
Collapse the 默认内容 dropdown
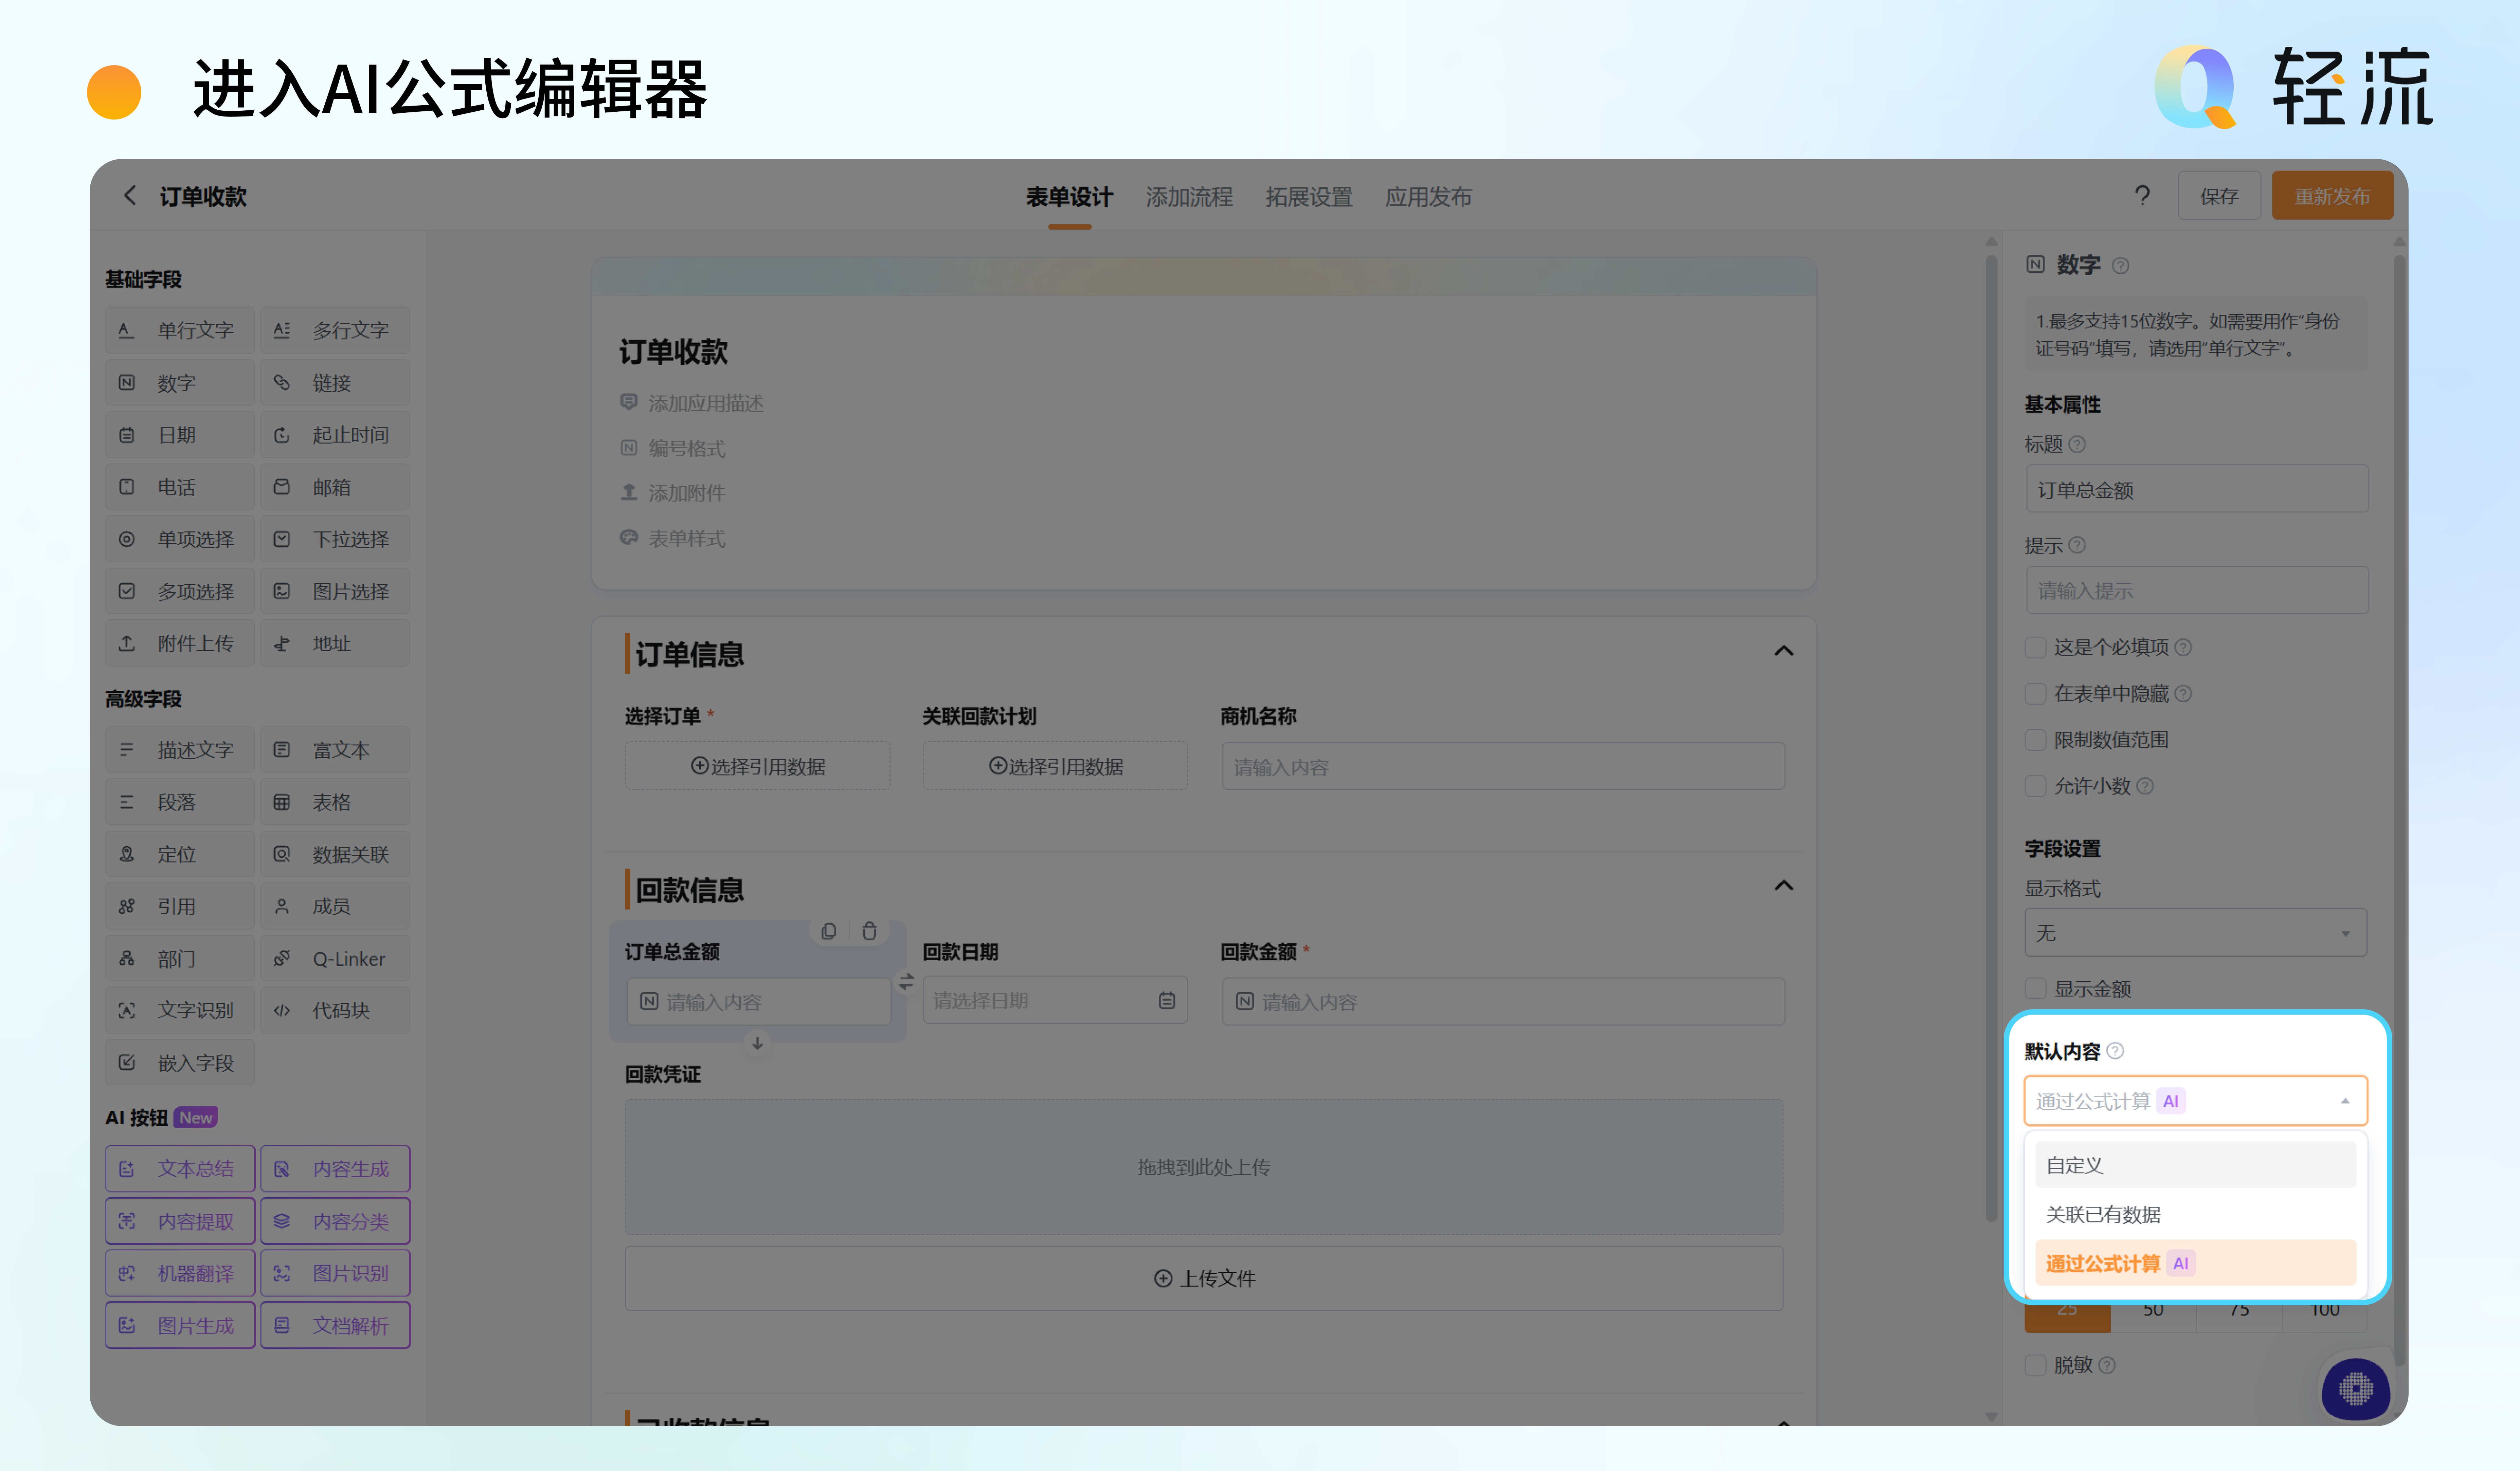[x=2196, y=1101]
